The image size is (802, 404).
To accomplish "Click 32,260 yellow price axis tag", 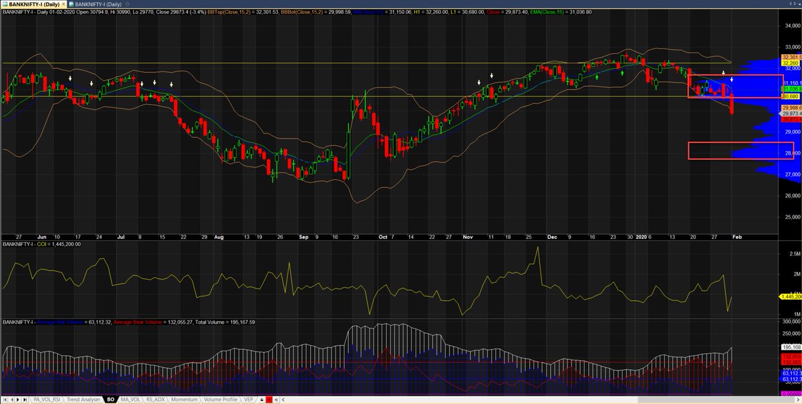I will pos(790,64).
